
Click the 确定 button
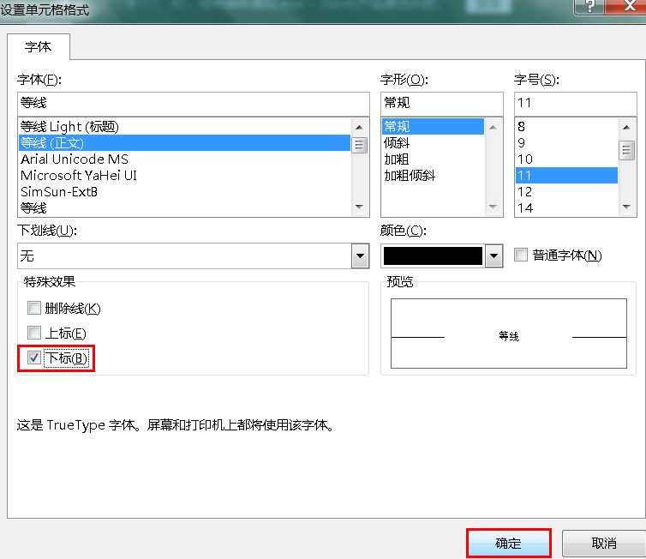[509, 544]
